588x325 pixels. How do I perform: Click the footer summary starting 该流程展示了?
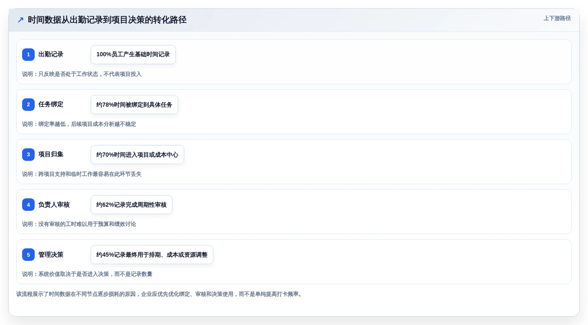(x=160, y=294)
